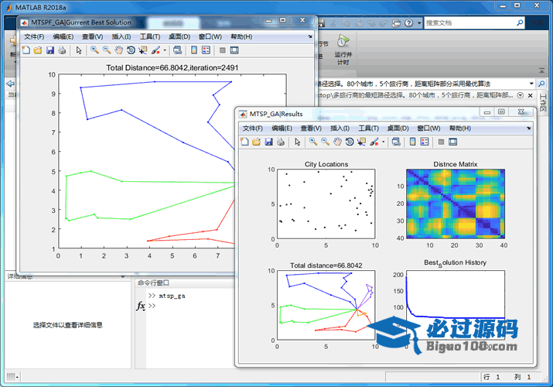This screenshot has width=553, height=387.
Task: Open 帮助(H) menu in MTSP_GA Results window
Action: coord(460,128)
